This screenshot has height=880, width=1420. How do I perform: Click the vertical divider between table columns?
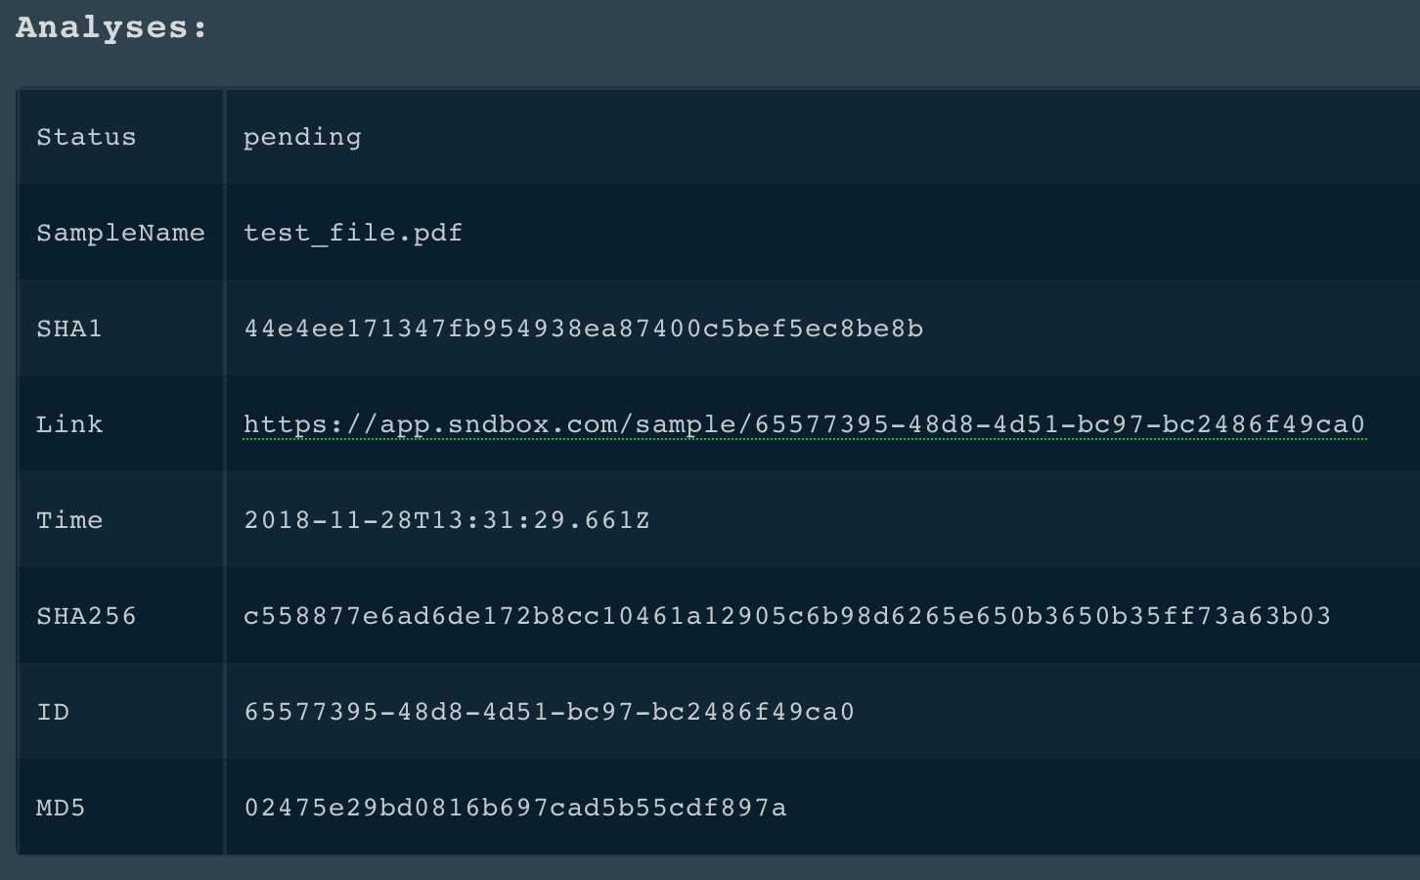pyautogui.click(x=225, y=469)
